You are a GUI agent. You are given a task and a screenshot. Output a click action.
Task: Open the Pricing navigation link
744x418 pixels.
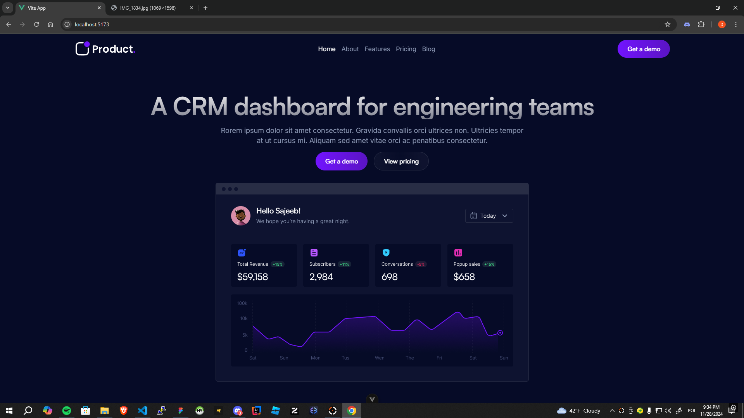click(406, 49)
